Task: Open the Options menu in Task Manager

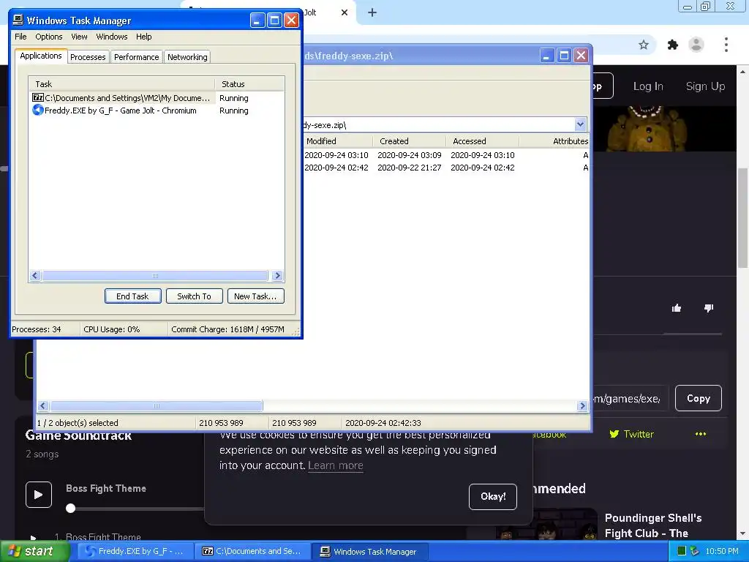Action: pyautogui.click(x=49, y=37)
